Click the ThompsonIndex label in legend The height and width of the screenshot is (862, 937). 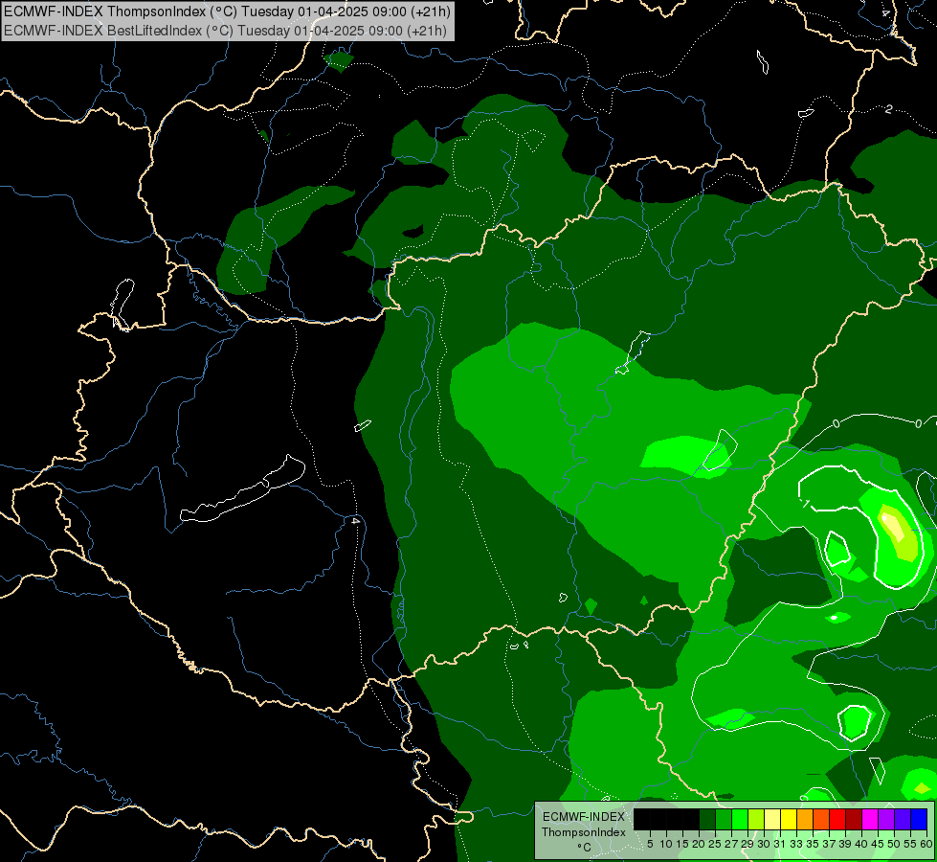click(584, 832)
